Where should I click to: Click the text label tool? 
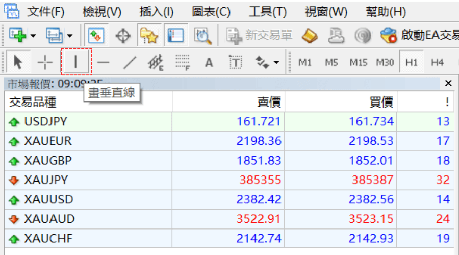click(235, 63)
